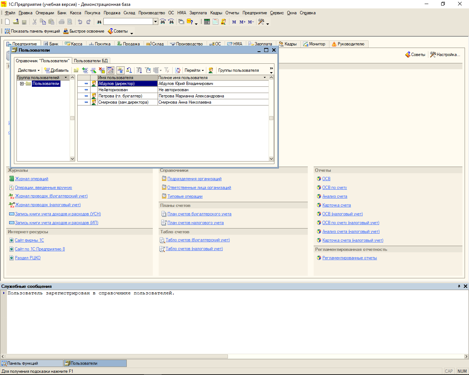Viewport: 469px width, 375px height.
Task: Select the Петрова (гл. бухгалтер) row
Action: tap(120, 96)
